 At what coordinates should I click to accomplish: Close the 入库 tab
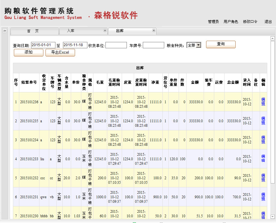point(105,30)
